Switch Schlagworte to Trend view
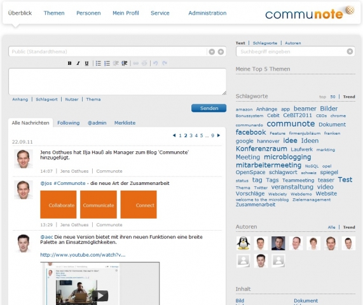This screenshot has height=305, width=363. 349,97
